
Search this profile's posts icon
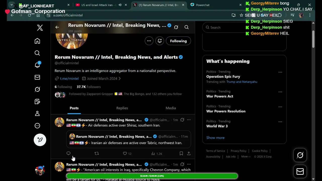coord(186,27)
